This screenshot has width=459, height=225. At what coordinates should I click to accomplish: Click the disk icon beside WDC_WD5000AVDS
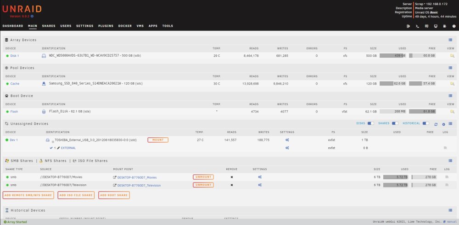click(44, 56)
